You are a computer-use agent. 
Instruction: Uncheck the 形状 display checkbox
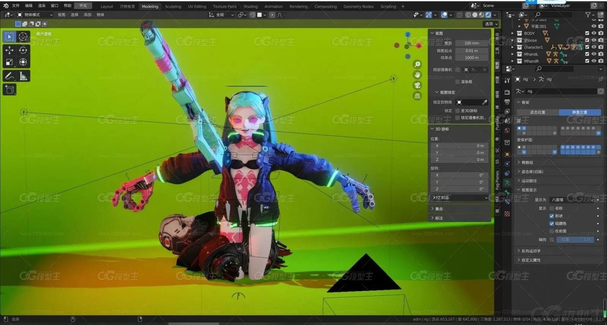click(552, 216)
